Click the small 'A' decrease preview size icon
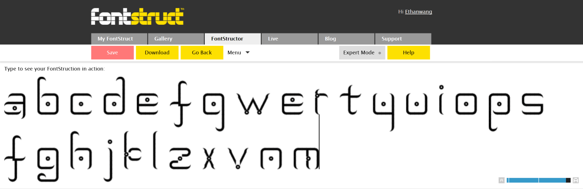 pos(501,180)
